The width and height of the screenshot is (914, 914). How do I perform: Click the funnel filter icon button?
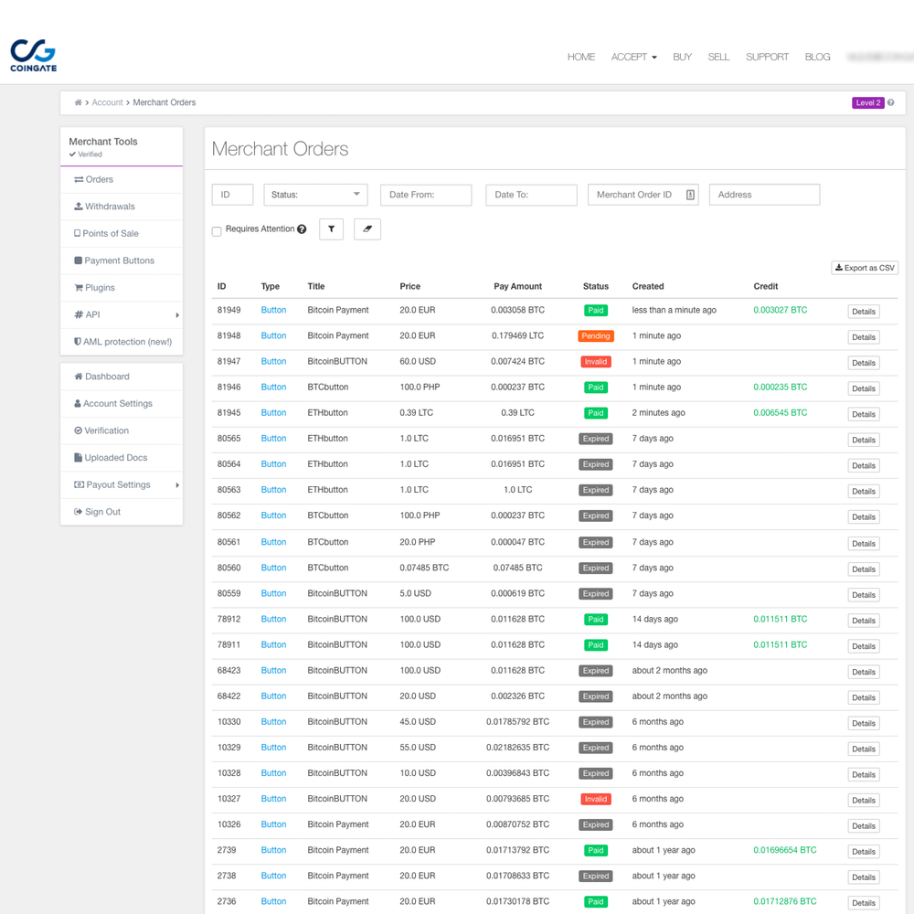click(x=331, y=229)
